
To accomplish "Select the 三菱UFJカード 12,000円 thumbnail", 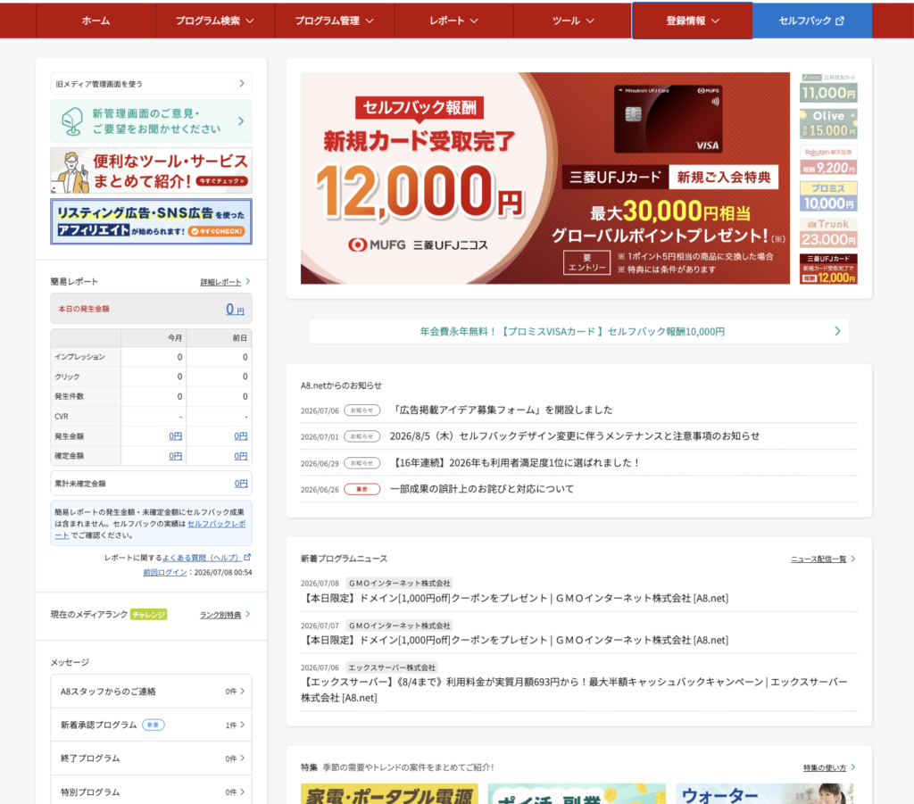I will pyautogui.click(x=828, y=269).
